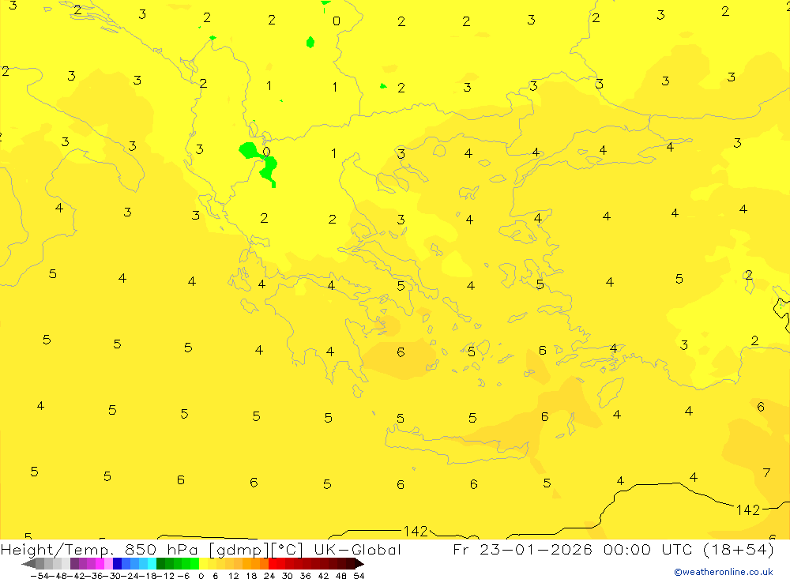Viewport: 790px width, 579px height.
Task: Click the dark maroon arrow at legend's hot end
Action: 359,564
